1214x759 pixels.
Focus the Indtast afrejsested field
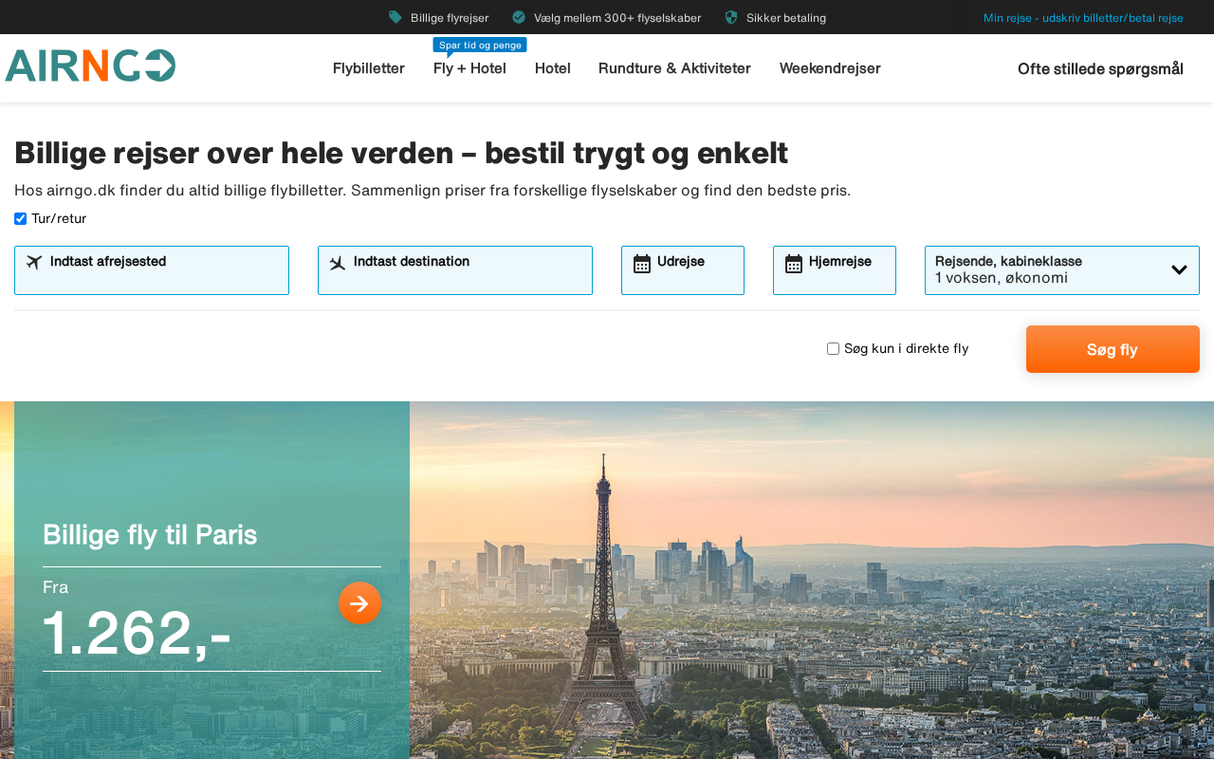[152, 270]
